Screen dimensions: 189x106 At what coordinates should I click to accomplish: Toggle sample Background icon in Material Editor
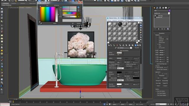141,28
